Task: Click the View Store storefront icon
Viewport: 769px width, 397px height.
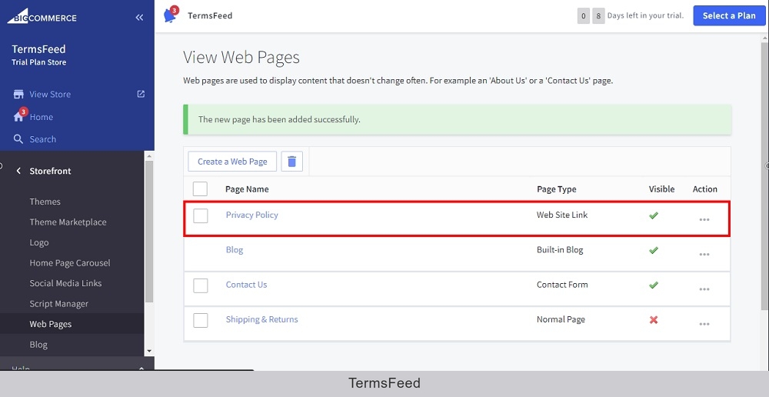Action: 18,94
